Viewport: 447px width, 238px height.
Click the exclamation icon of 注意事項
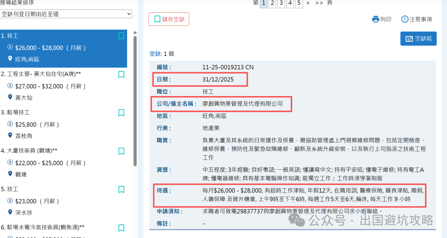(404, 19)
